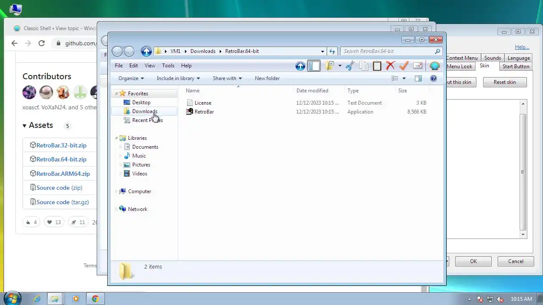Image resolution: width=543 pixels, height=305 pixels.
Task: Open the dropdown arrow next to Folder Options icon
Action: pos(340,66)
